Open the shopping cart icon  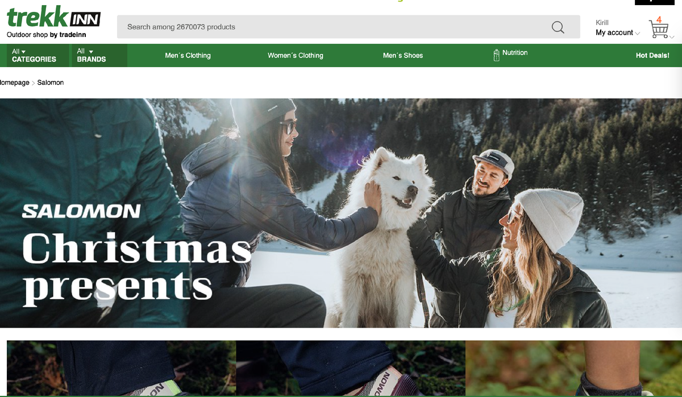(659, 30)
